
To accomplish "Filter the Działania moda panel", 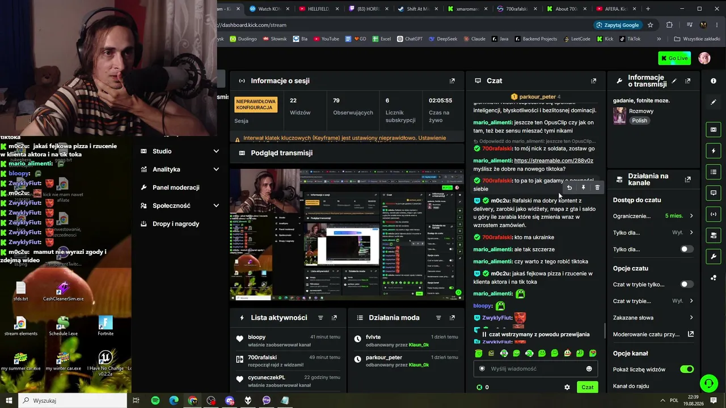I will [438, 318].
